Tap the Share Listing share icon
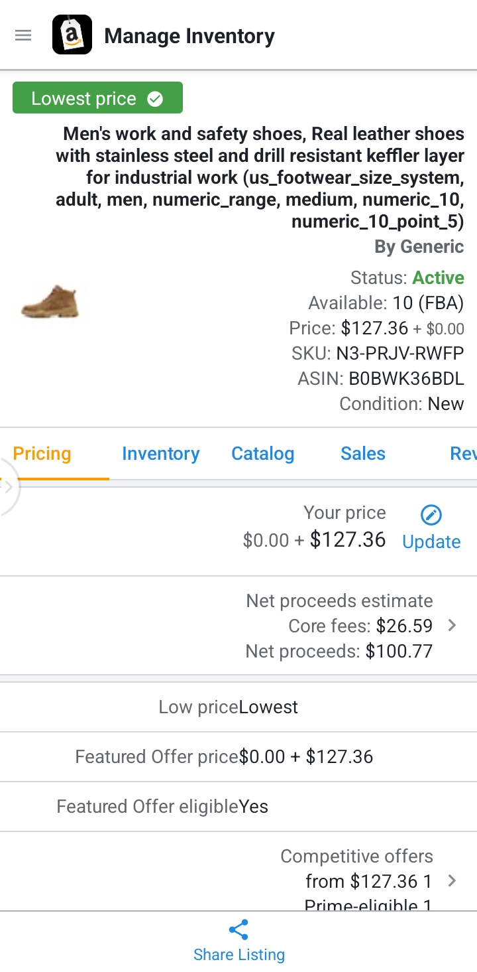This screenshot has height=972, width=477. [238, 930]
